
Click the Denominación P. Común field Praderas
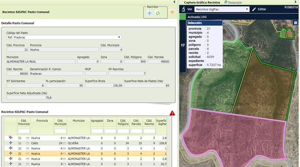pos(56,74)
